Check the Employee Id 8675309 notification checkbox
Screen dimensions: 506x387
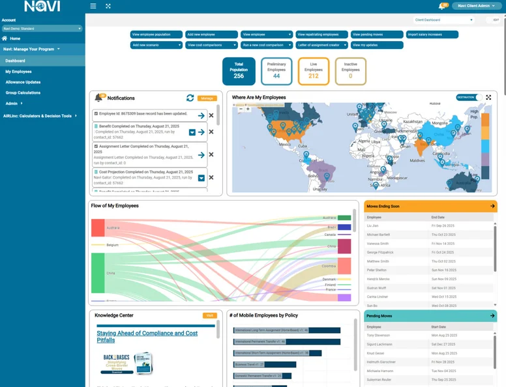click(96, 113)
